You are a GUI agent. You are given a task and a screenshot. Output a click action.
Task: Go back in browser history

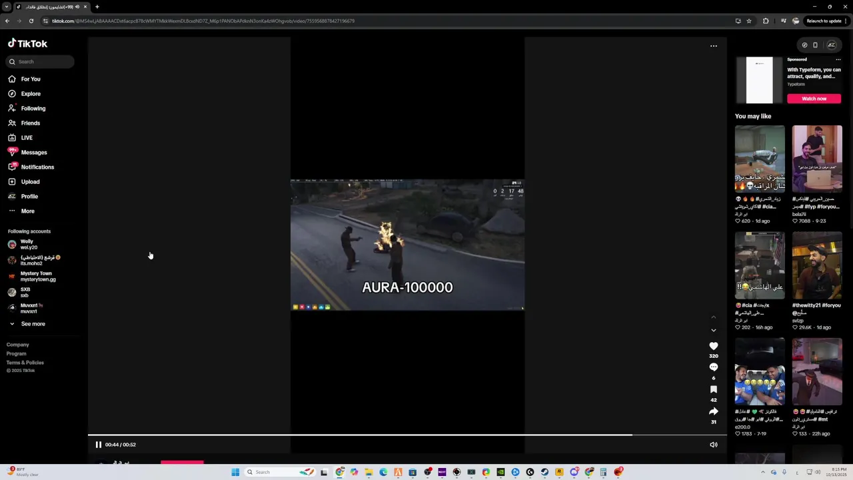coord(7,21)
